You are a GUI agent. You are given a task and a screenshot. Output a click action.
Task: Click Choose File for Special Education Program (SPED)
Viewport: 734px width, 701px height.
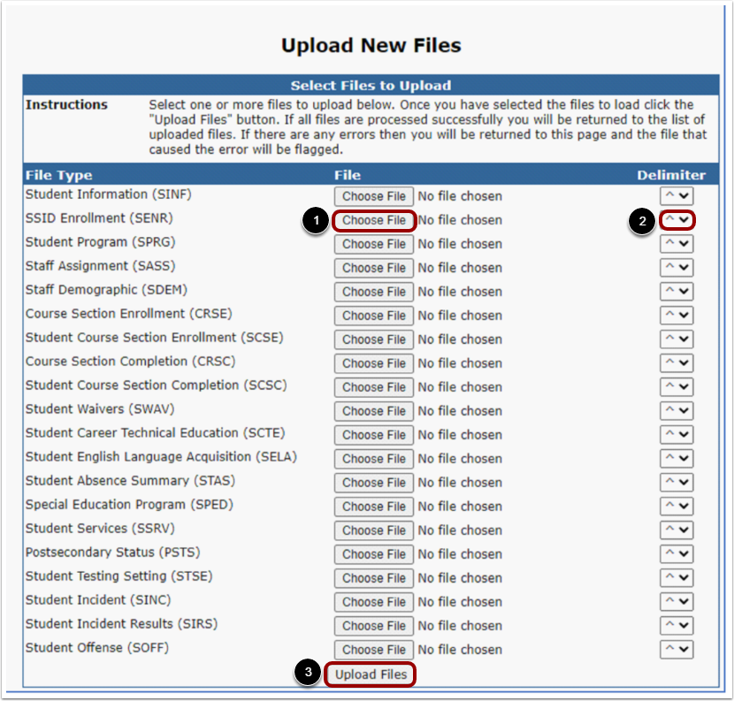point(373,506)
